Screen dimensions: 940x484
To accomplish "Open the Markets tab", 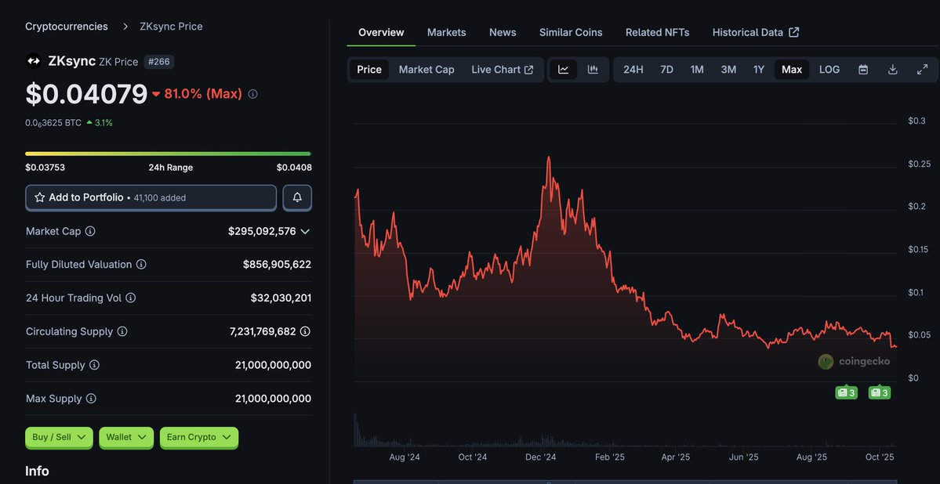I will (x=446, y=32).
